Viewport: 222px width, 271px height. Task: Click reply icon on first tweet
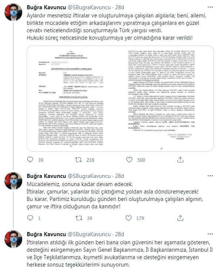coord(30,159)
